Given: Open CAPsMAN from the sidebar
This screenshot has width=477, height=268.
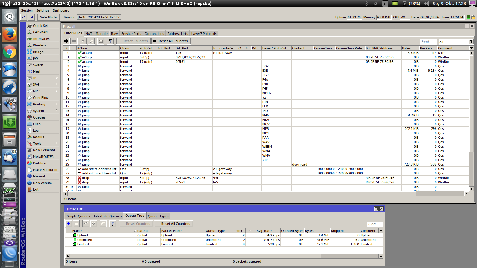Looking at the screenshot, I should (43, 32).
